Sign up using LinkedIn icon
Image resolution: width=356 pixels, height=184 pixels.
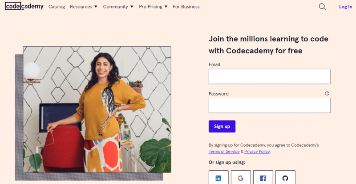coord(218,178)
